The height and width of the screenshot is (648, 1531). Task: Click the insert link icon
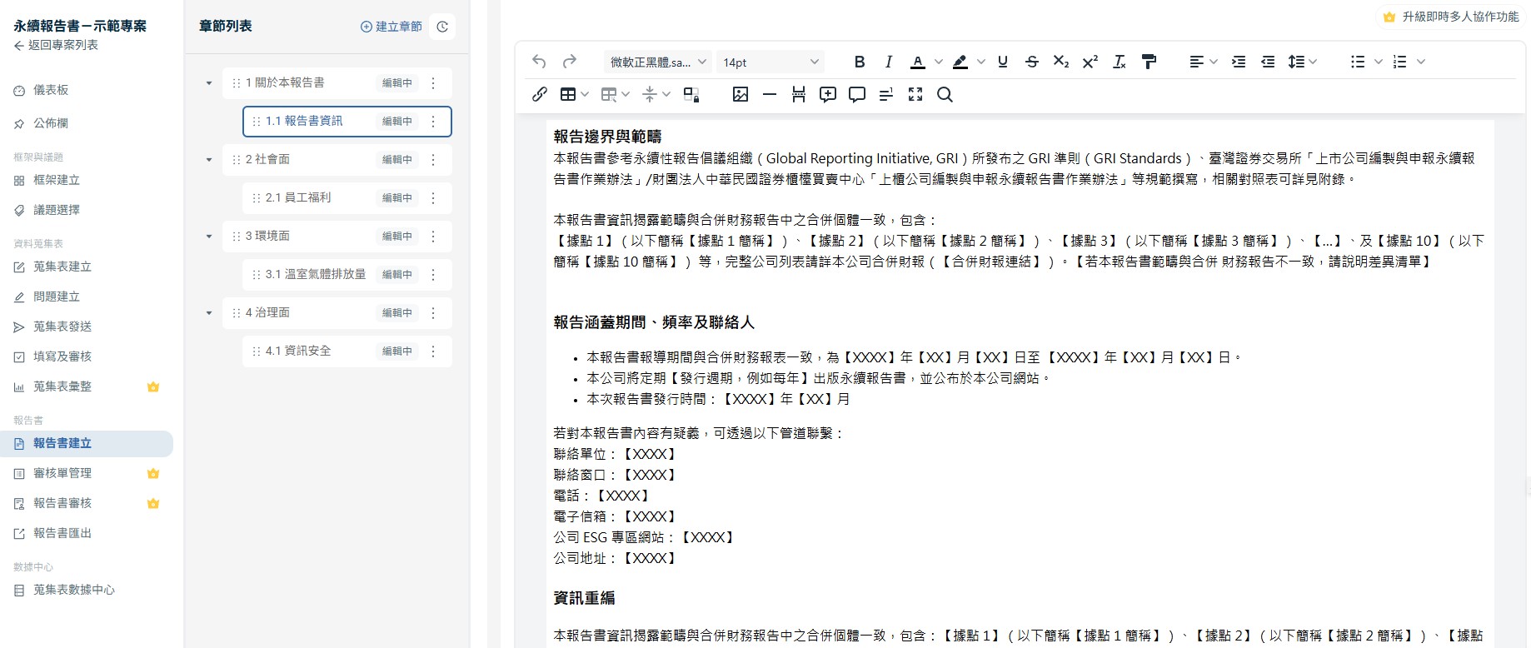[540, 94]
